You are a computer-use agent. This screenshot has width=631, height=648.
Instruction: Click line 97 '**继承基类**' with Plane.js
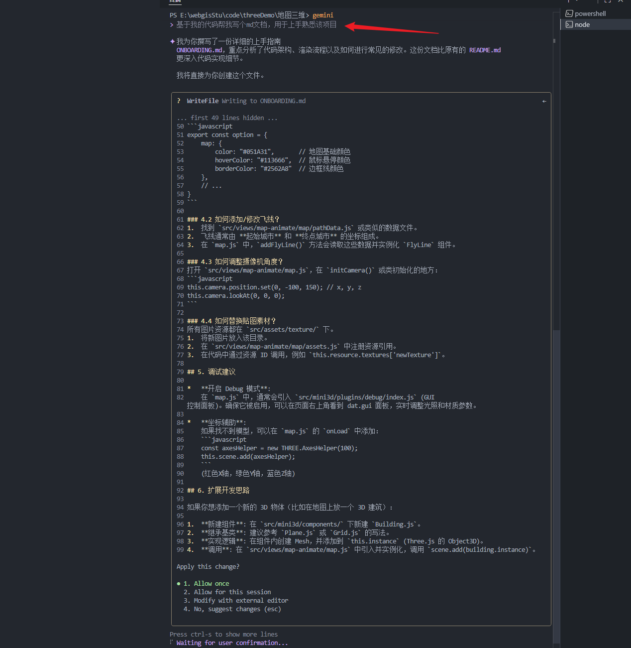289,533
